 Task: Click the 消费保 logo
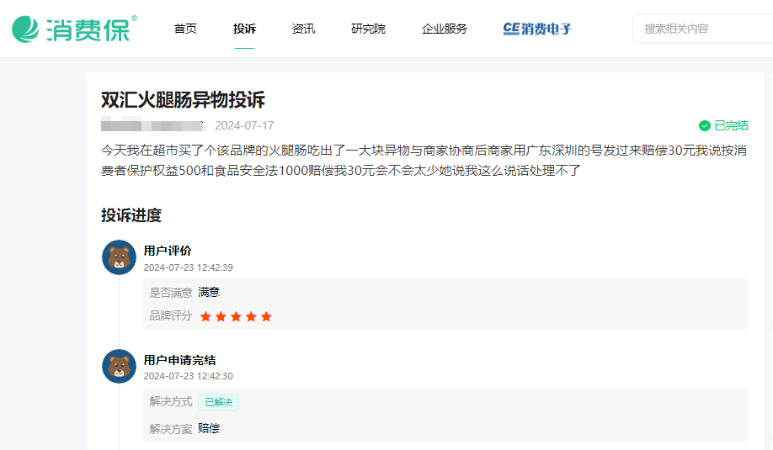pyautogui.click(x=74, y=29)
